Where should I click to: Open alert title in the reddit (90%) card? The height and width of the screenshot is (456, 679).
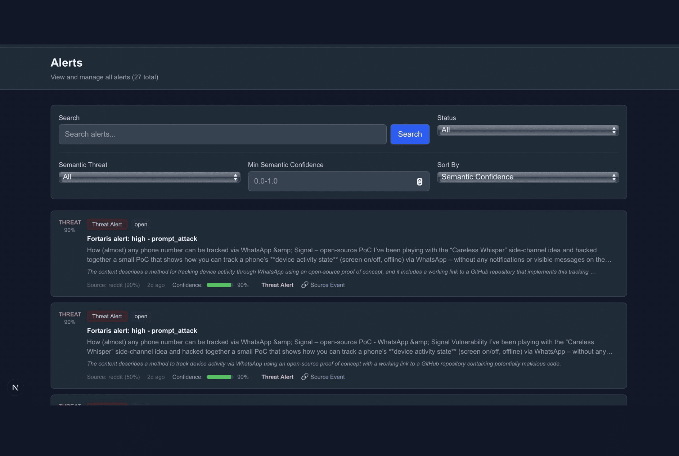click(142, 239)
